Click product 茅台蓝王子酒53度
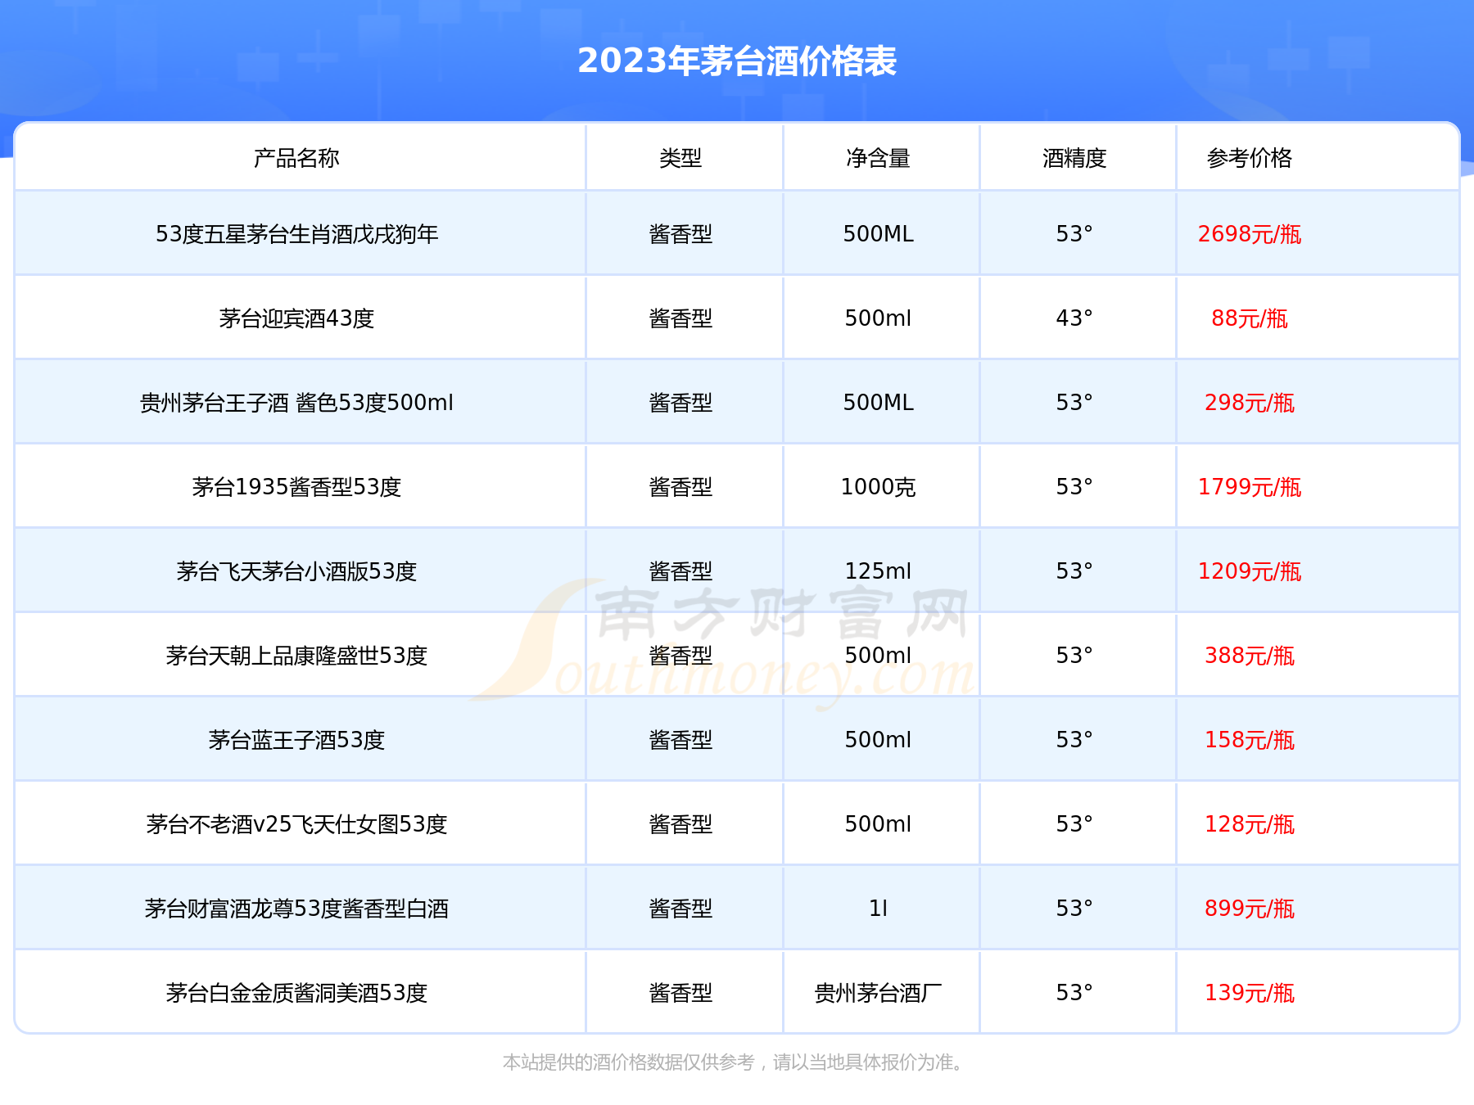The height and width of the screenshot is (1105, 1474). point(296,740)
